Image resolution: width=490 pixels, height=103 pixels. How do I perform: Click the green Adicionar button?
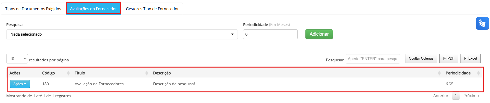tap(319, 34)
